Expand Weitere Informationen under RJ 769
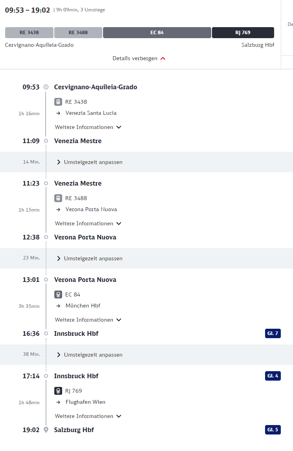 (88, 416)
